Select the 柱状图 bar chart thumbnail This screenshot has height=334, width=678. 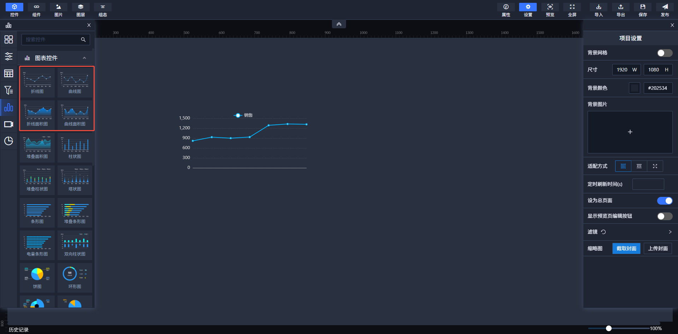click(75, 148)
